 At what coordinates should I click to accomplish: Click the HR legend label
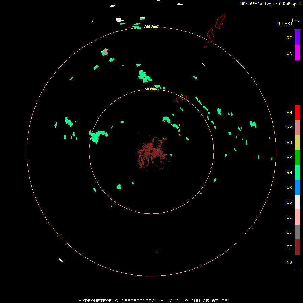[x=289, y=158]
